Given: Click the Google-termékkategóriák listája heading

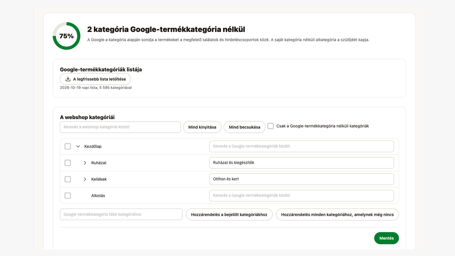Looking at the screenshot, I should click(x=101, y=69).
